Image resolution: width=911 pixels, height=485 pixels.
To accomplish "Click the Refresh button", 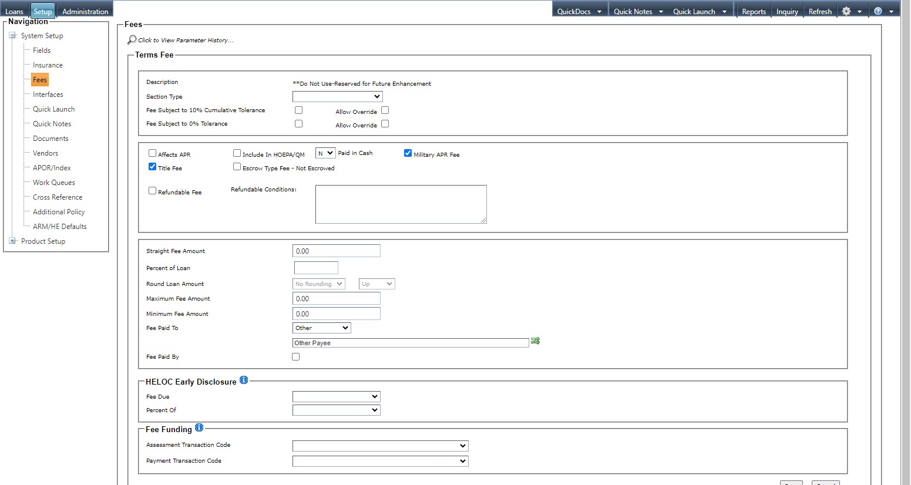I will 820,11.
